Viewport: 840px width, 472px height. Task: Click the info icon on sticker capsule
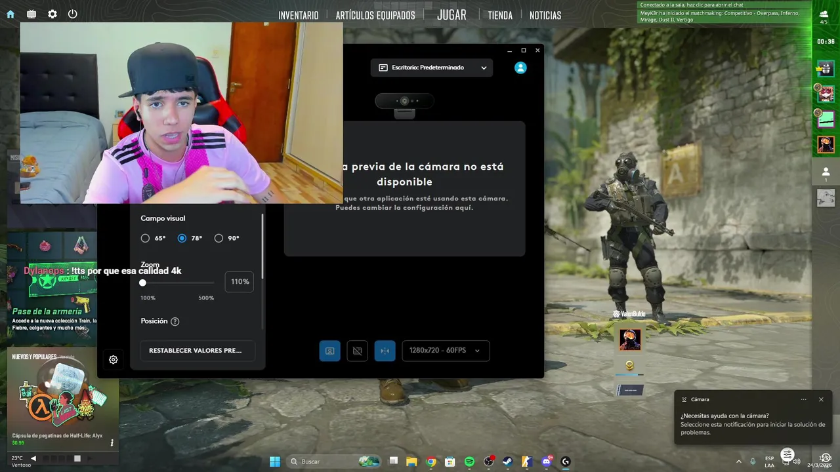(112, 442)
